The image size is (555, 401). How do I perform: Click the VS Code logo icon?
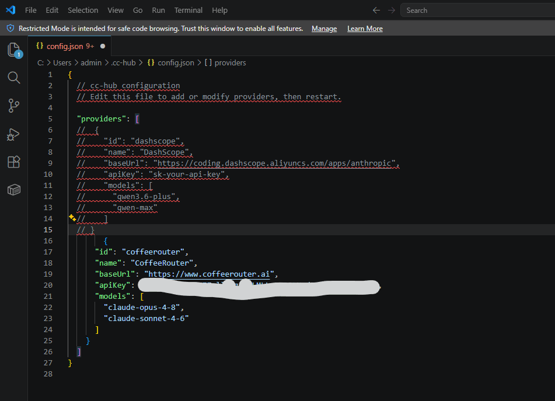(11, 10)
